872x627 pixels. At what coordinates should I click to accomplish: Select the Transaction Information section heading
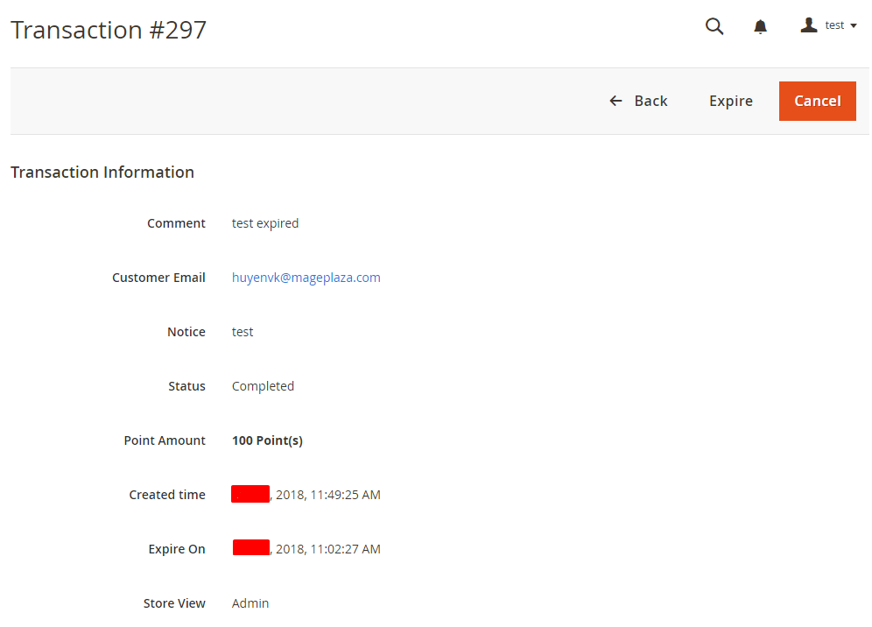pyautogui.click(x=102, y=173)
